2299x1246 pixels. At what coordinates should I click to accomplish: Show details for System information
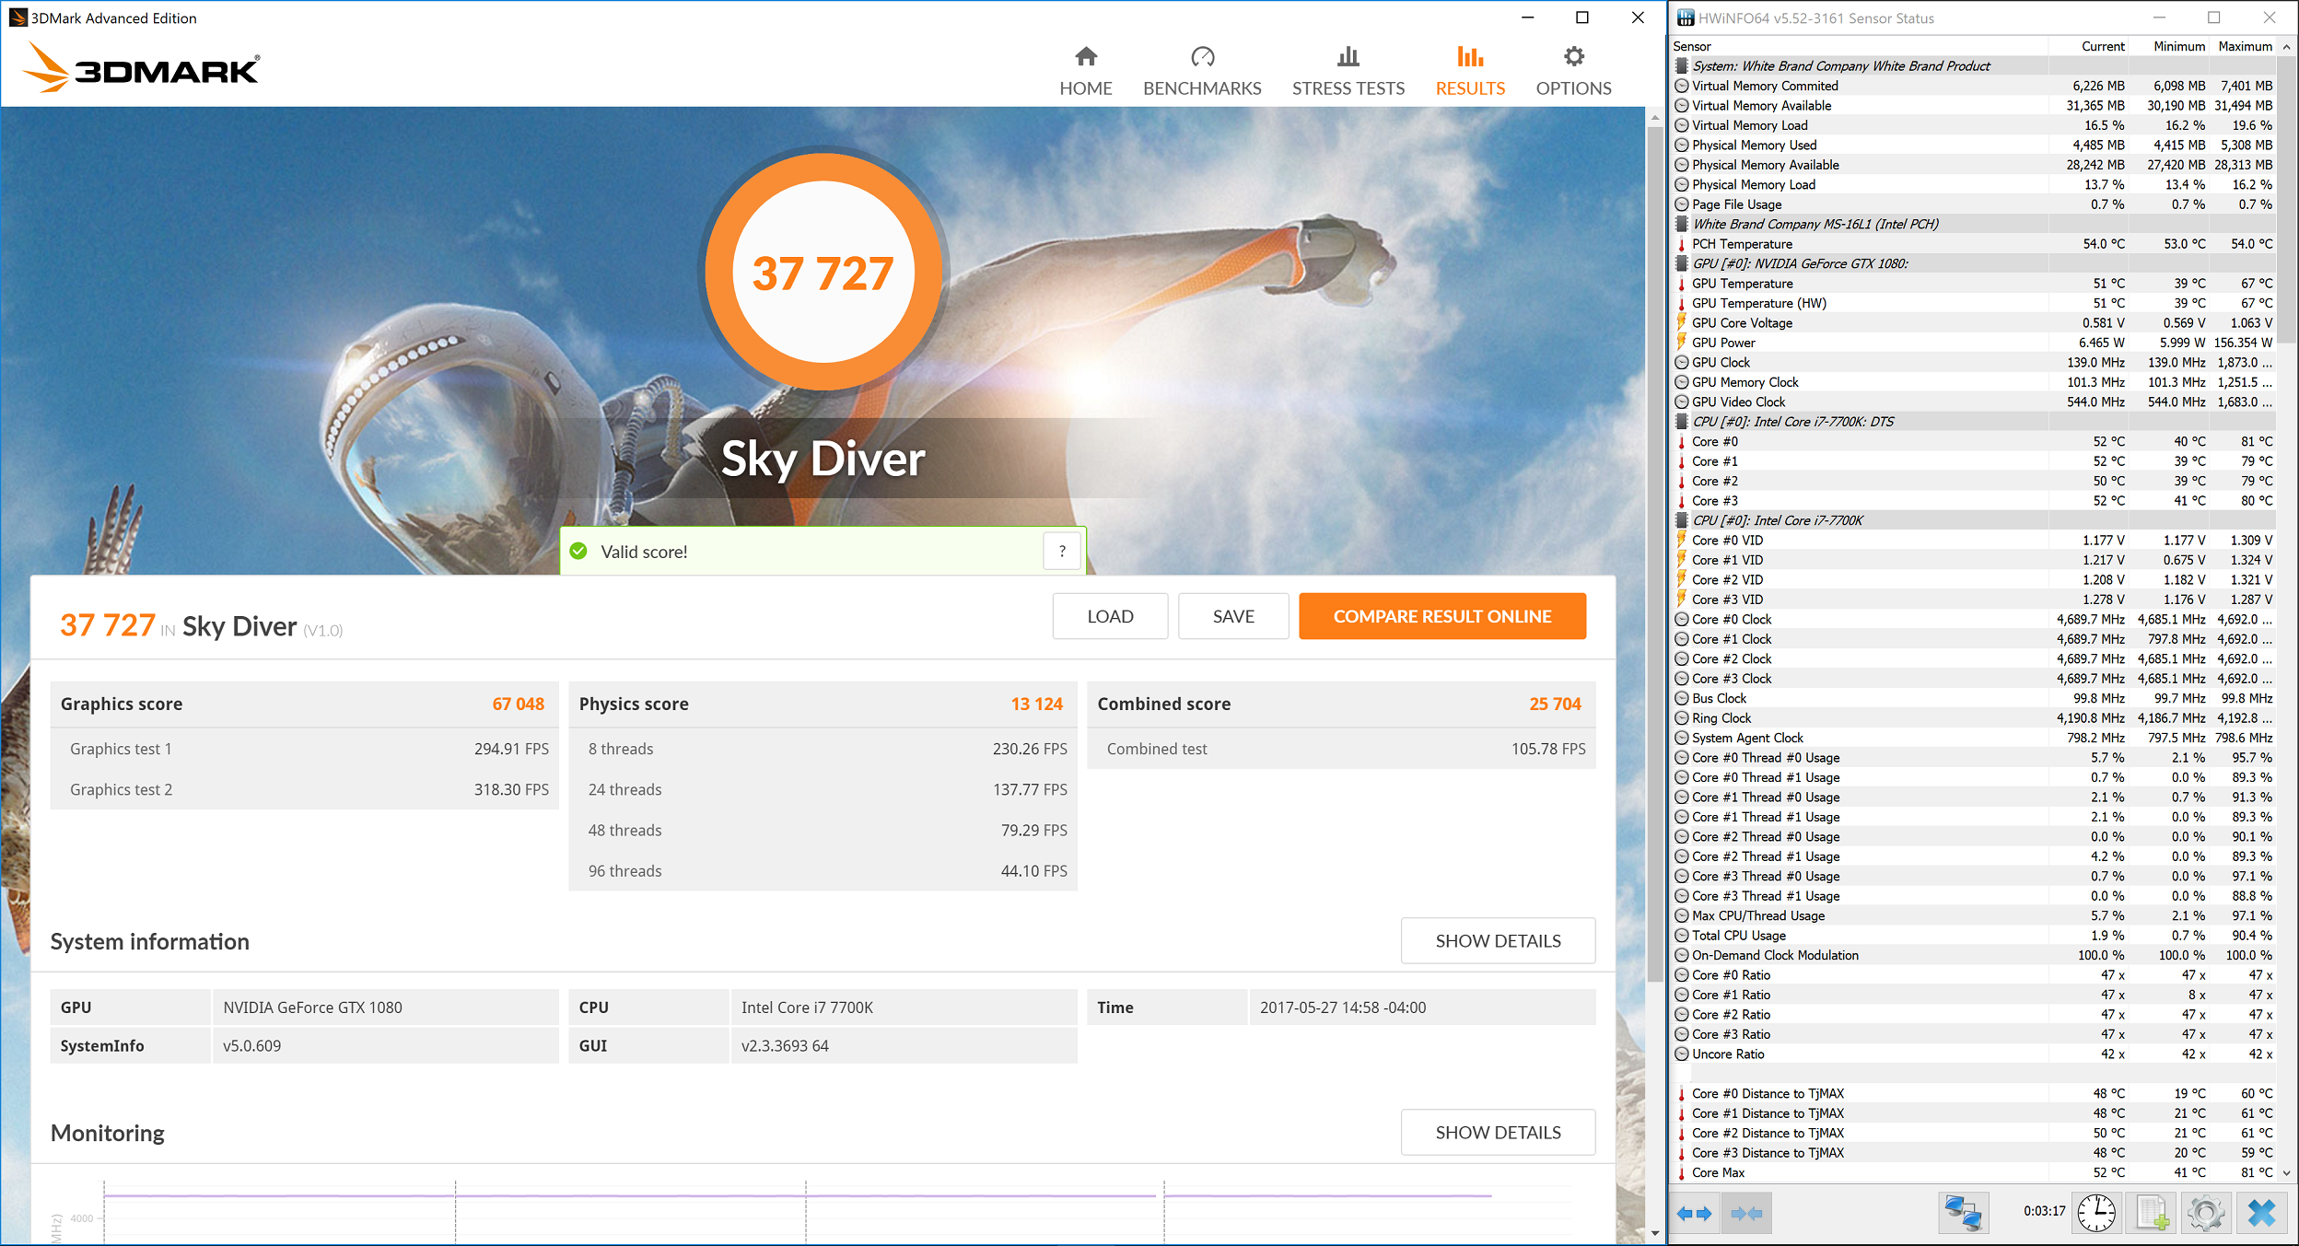[x=1498, y=940]
